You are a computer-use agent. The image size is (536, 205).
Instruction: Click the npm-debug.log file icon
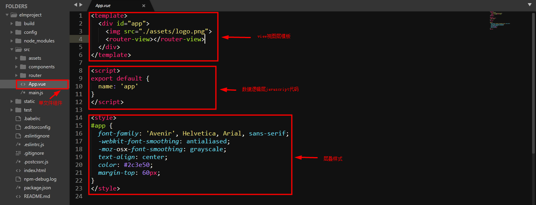coord(18,179)
